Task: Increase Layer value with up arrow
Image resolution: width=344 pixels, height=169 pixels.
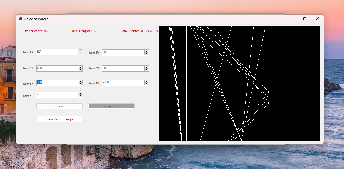Action: [80, 93]
